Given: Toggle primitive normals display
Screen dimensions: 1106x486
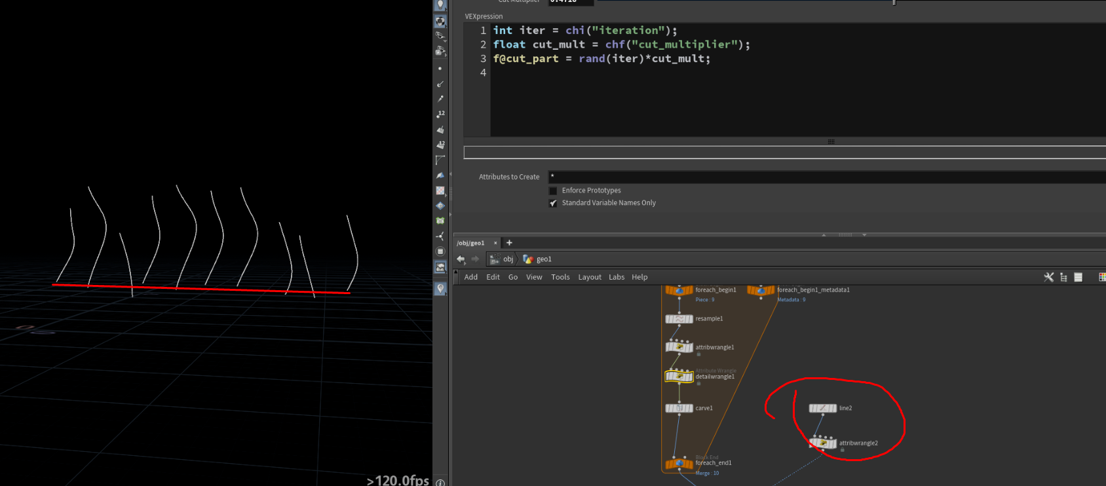Looking at the screenshot, I should tap(440, 130).
